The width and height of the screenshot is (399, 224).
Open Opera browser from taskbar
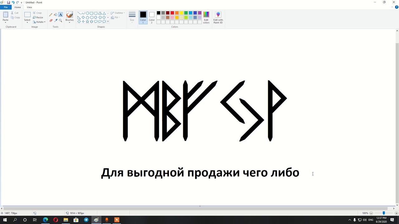click(55, 220)
